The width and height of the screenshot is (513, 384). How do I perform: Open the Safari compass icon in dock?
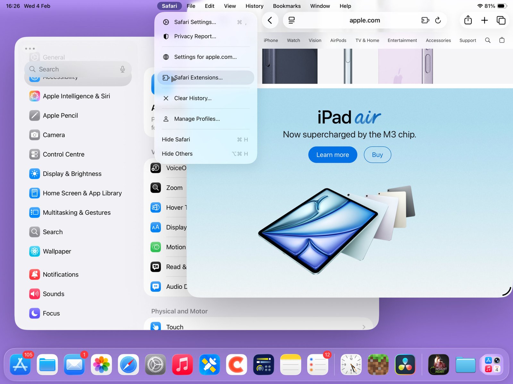[128, 364]
